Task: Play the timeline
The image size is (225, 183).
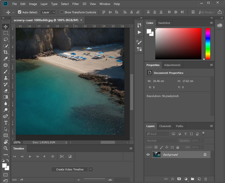Action: coord(30,157)
